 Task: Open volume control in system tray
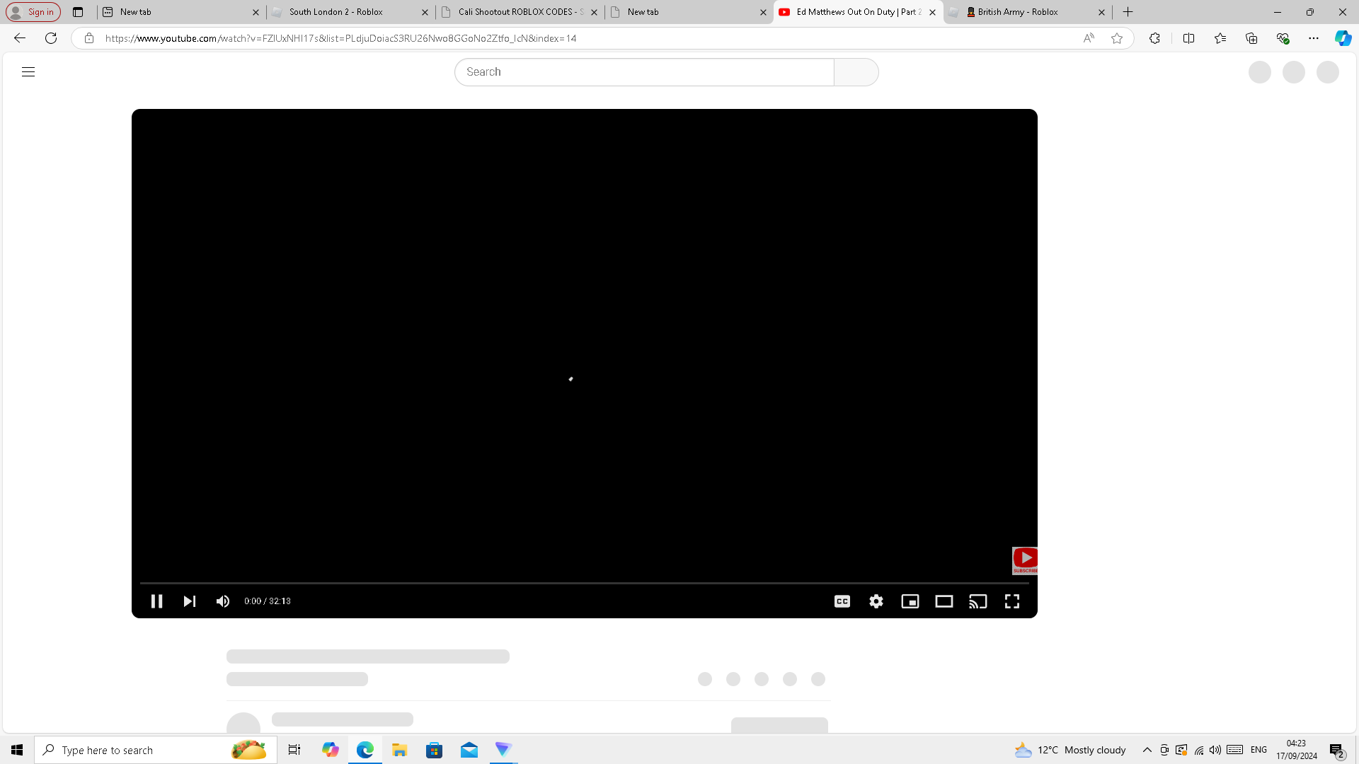click(x=1215, y=750)
